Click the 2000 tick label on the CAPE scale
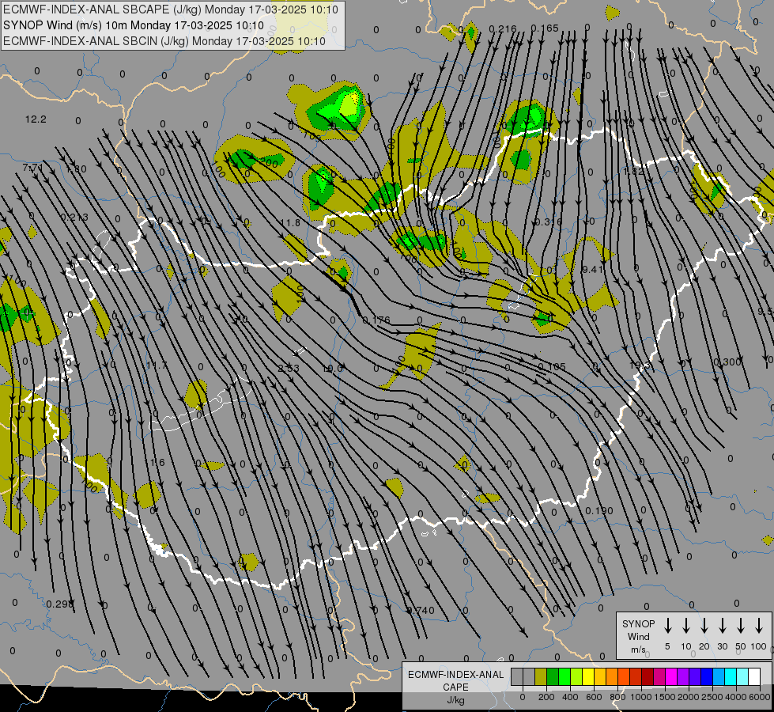This screenshot has height=712, width=774. pos(688,697)
